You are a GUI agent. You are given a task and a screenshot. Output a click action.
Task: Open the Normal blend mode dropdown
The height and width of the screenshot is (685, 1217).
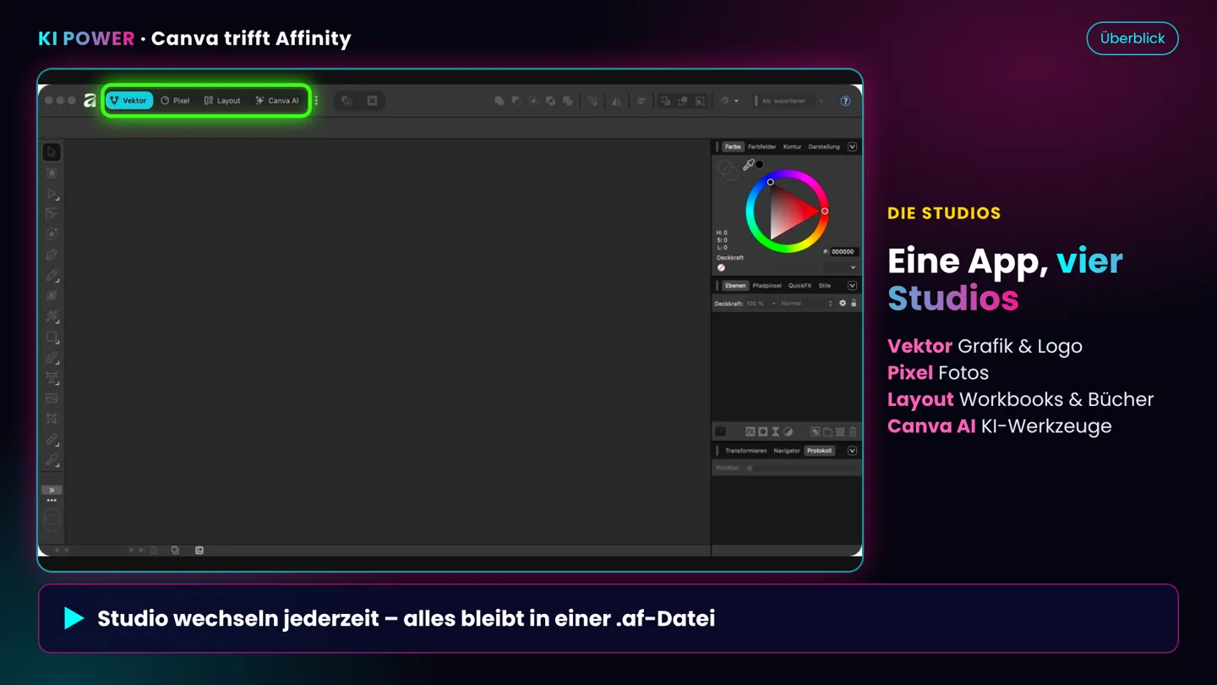(x=807, y=304)
